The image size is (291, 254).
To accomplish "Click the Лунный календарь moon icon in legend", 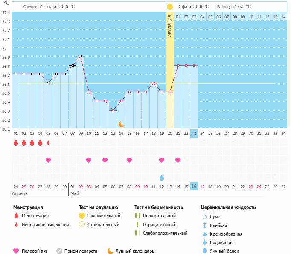I will click(x=111, y=251).
